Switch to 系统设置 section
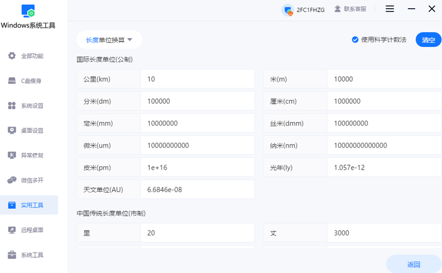 coord(32,106)
